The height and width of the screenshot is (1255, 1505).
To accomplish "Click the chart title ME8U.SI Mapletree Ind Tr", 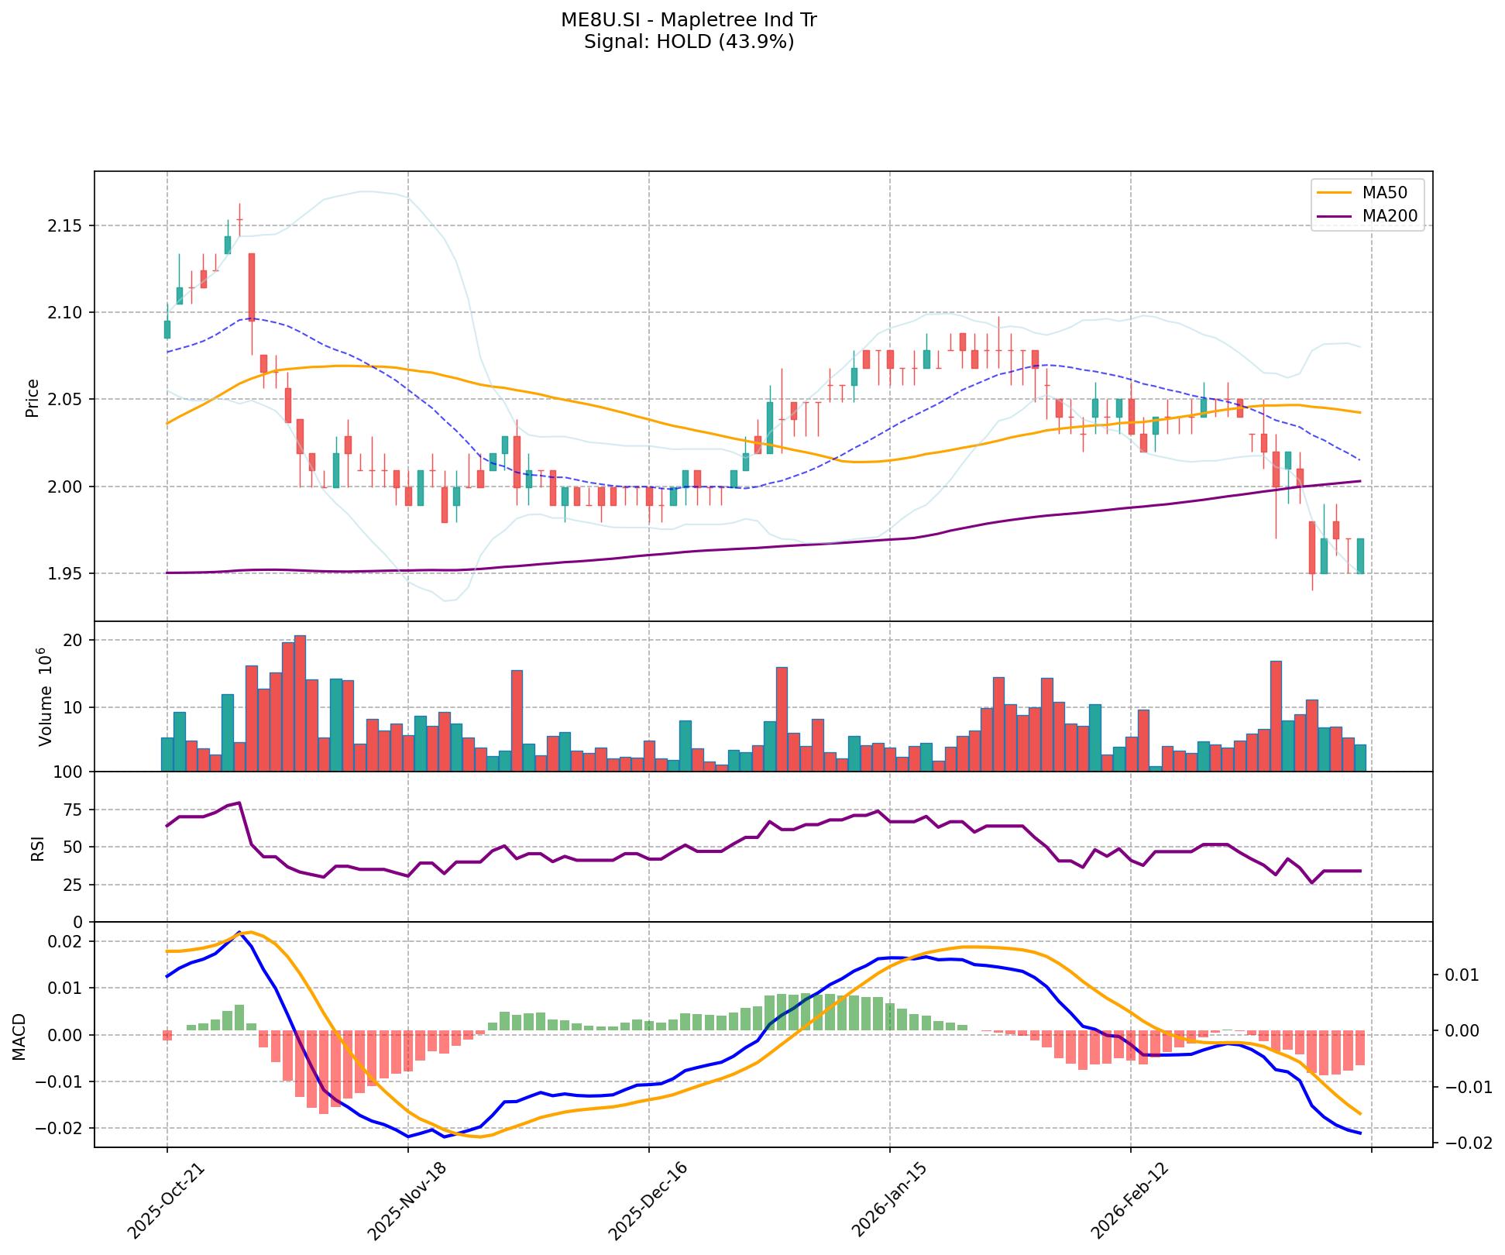I will click(689, 20).
